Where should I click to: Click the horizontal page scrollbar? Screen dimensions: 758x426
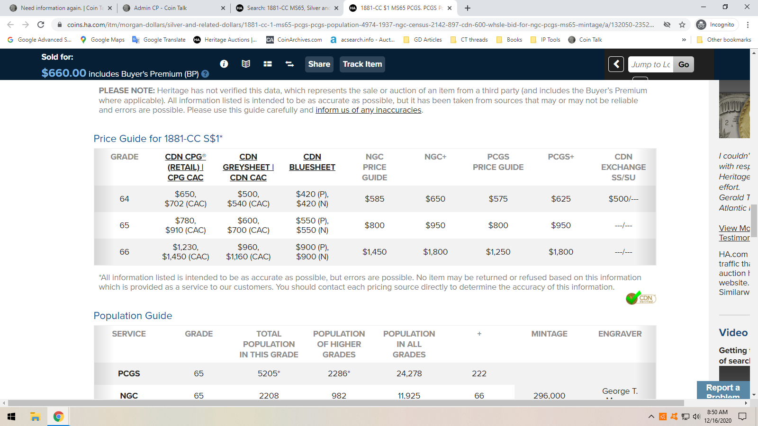(x=346, y=403)
